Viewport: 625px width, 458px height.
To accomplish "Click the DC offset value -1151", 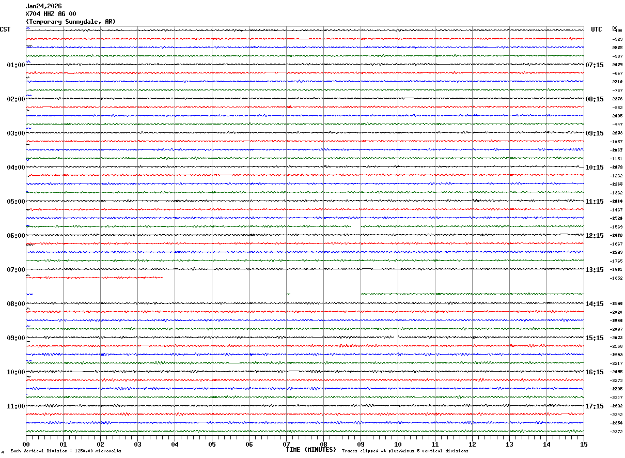I will point(617,159).
